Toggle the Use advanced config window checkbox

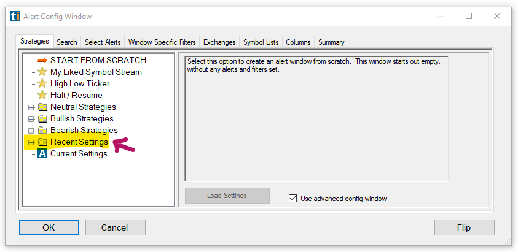click(x=293, y=198)
